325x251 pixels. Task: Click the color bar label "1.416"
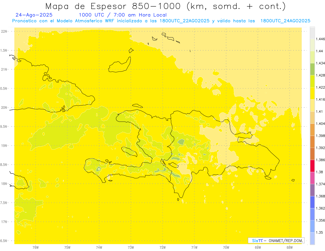tap(321, 99)
